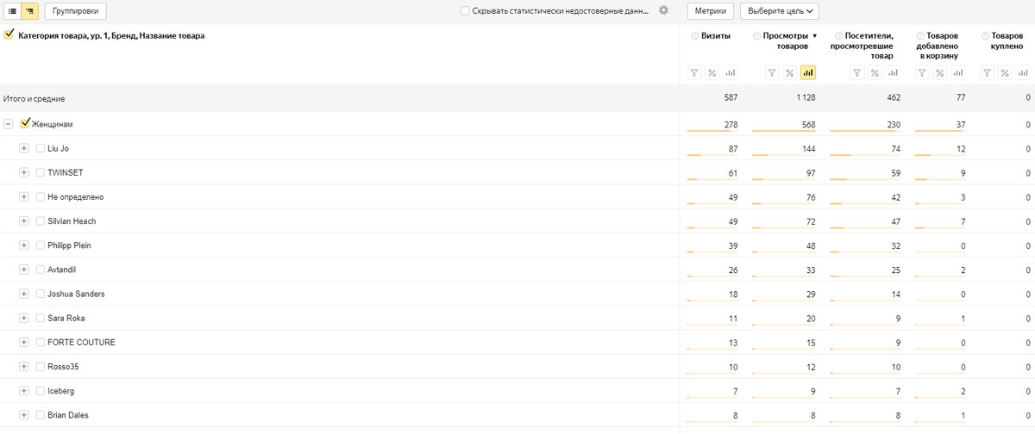
Task: Check the Liu Jo row checkbox
Action: click(x=41, y=148)
